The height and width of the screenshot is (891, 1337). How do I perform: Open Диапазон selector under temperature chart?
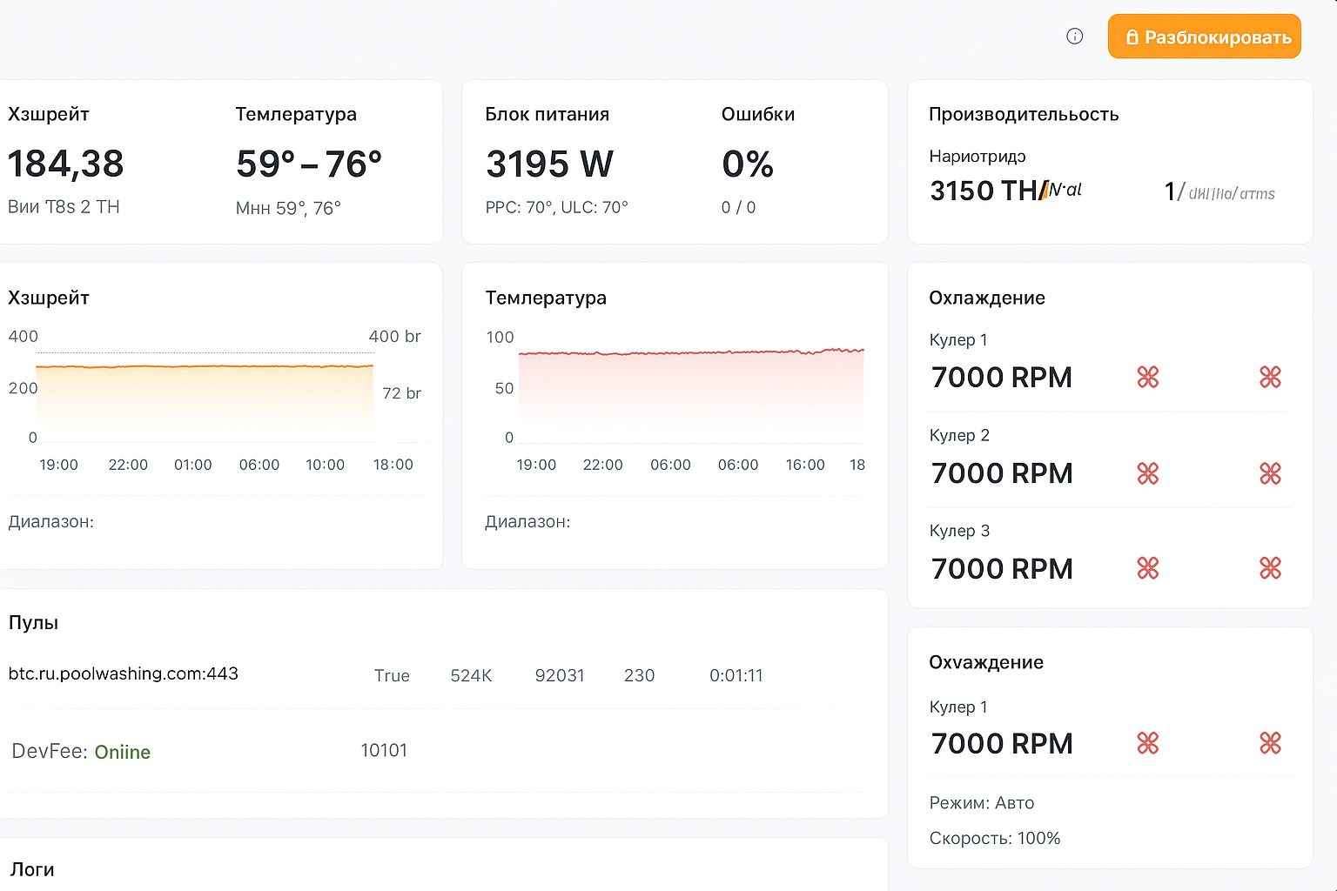point(527,522)
